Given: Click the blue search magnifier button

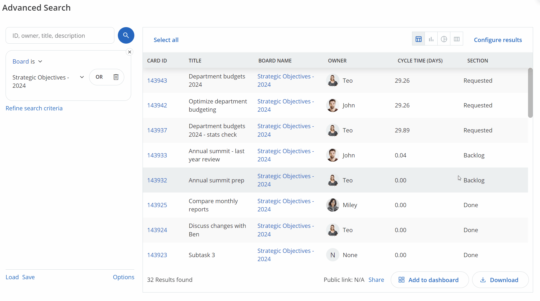Looking at the screenshot, I should pos(126,35).
